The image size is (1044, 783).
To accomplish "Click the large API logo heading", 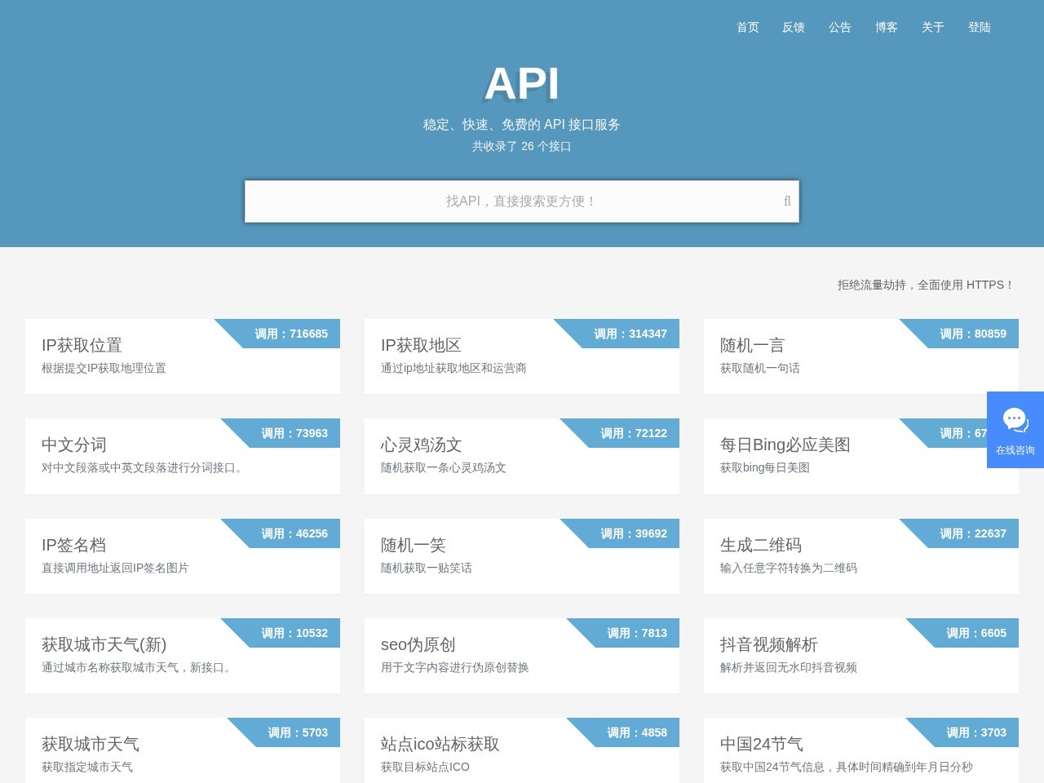I will 521,82.
